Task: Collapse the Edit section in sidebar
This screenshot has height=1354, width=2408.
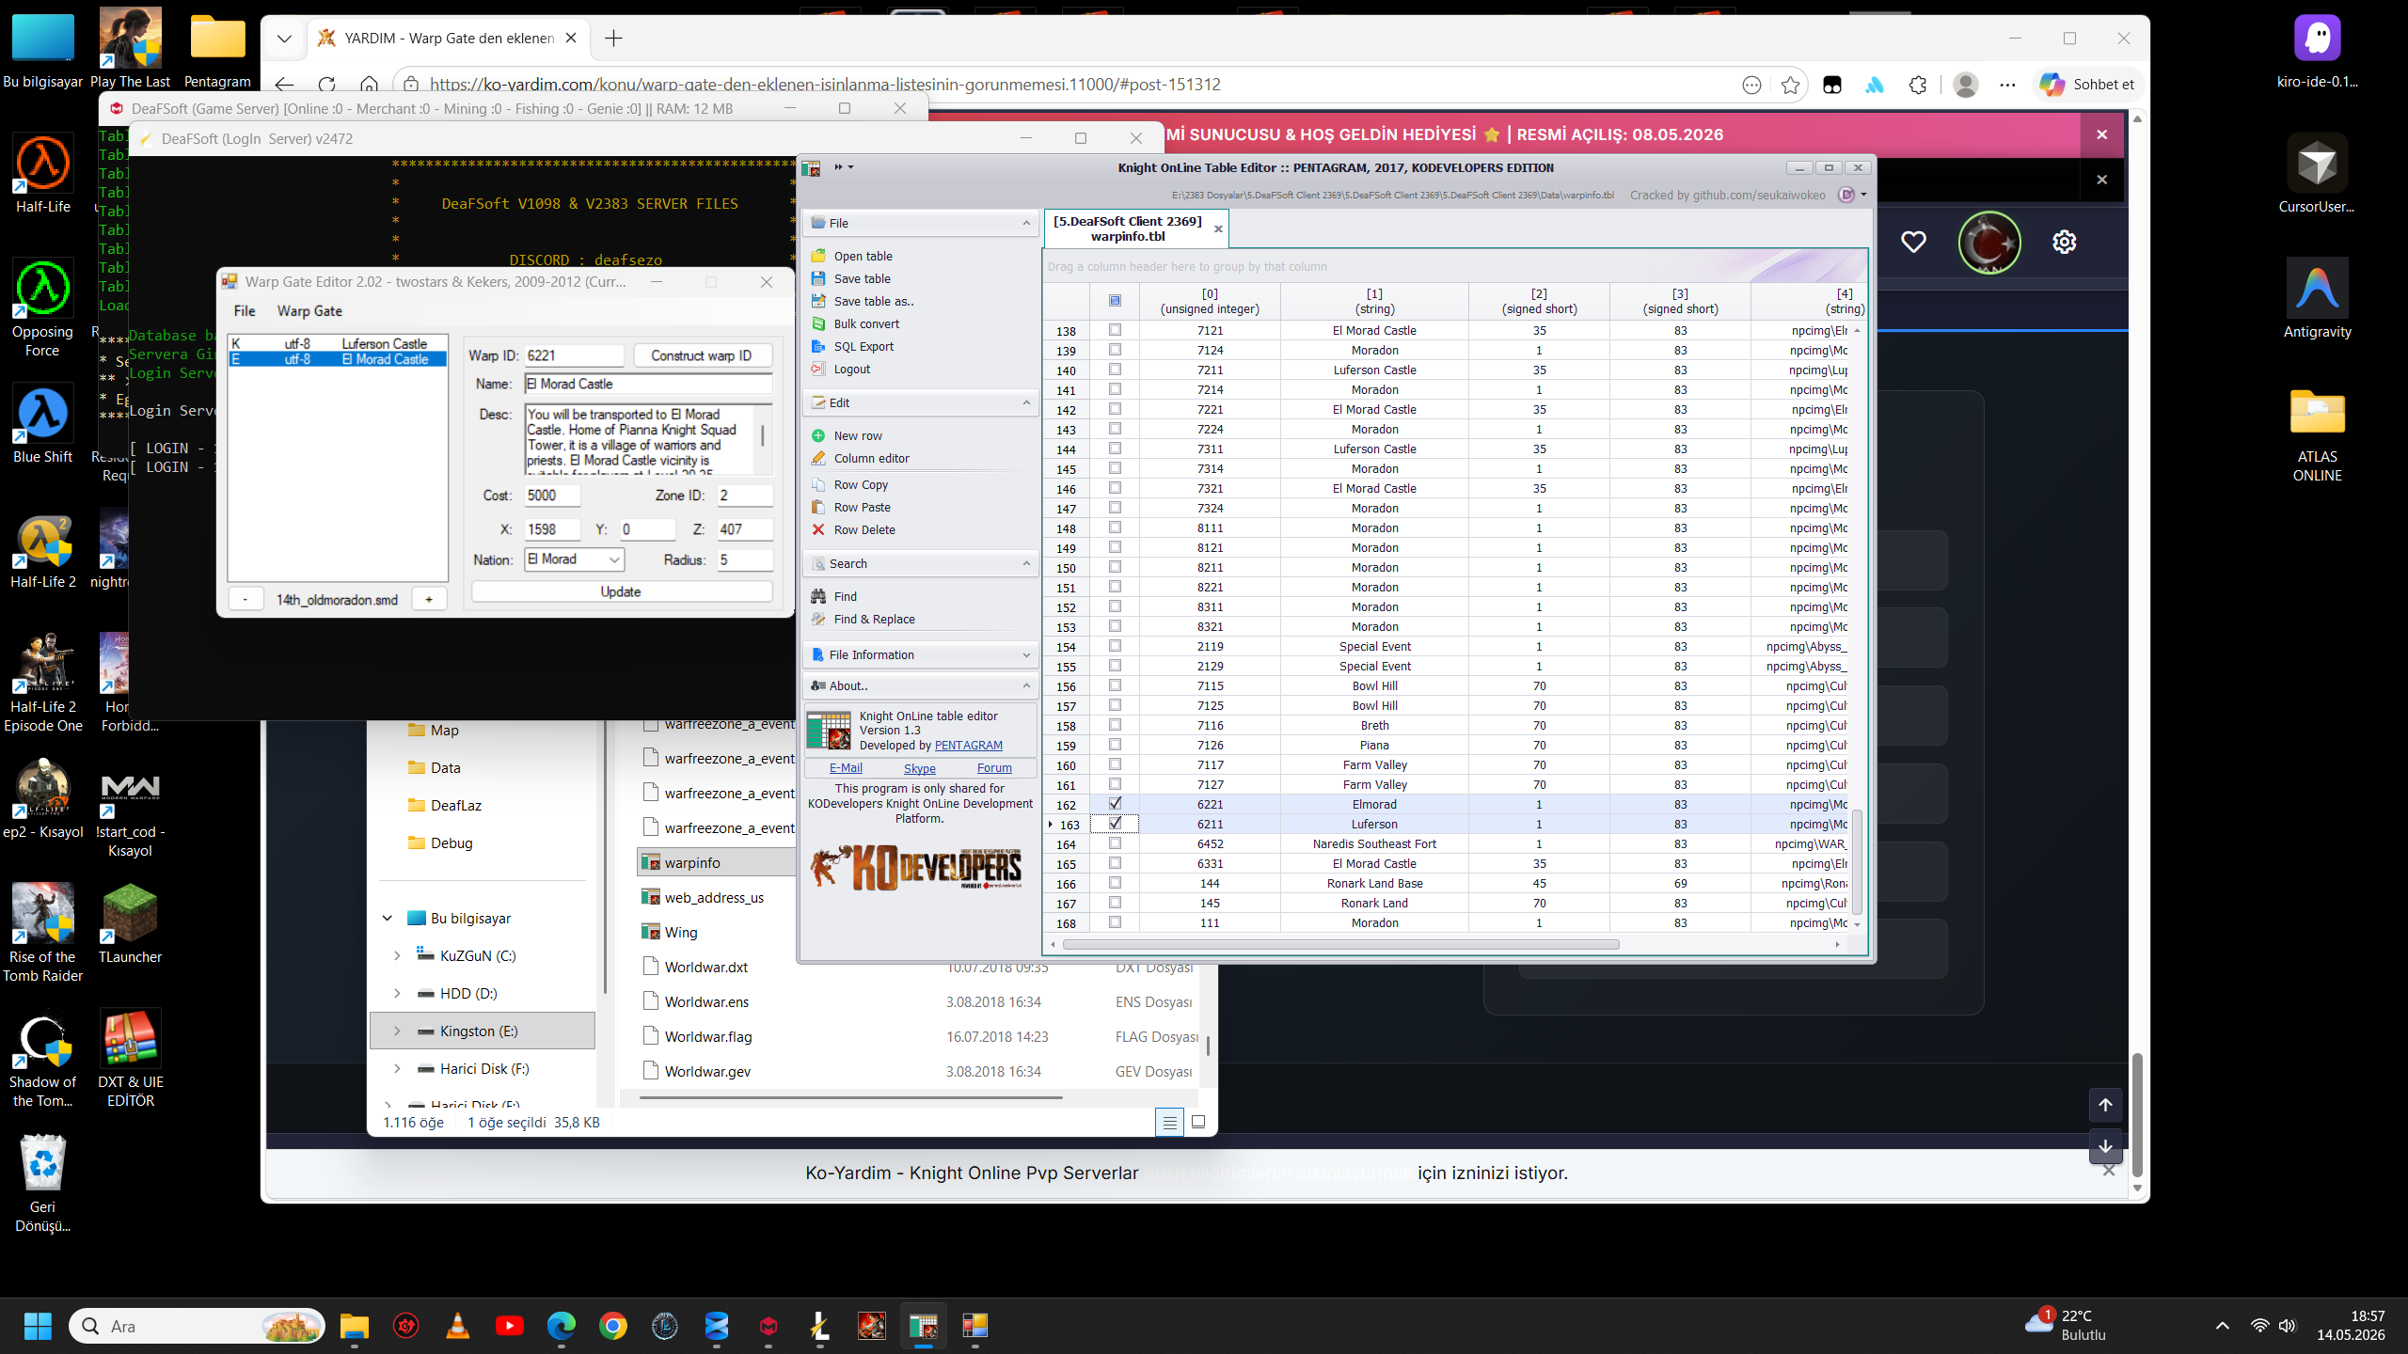Action: 1026,402
